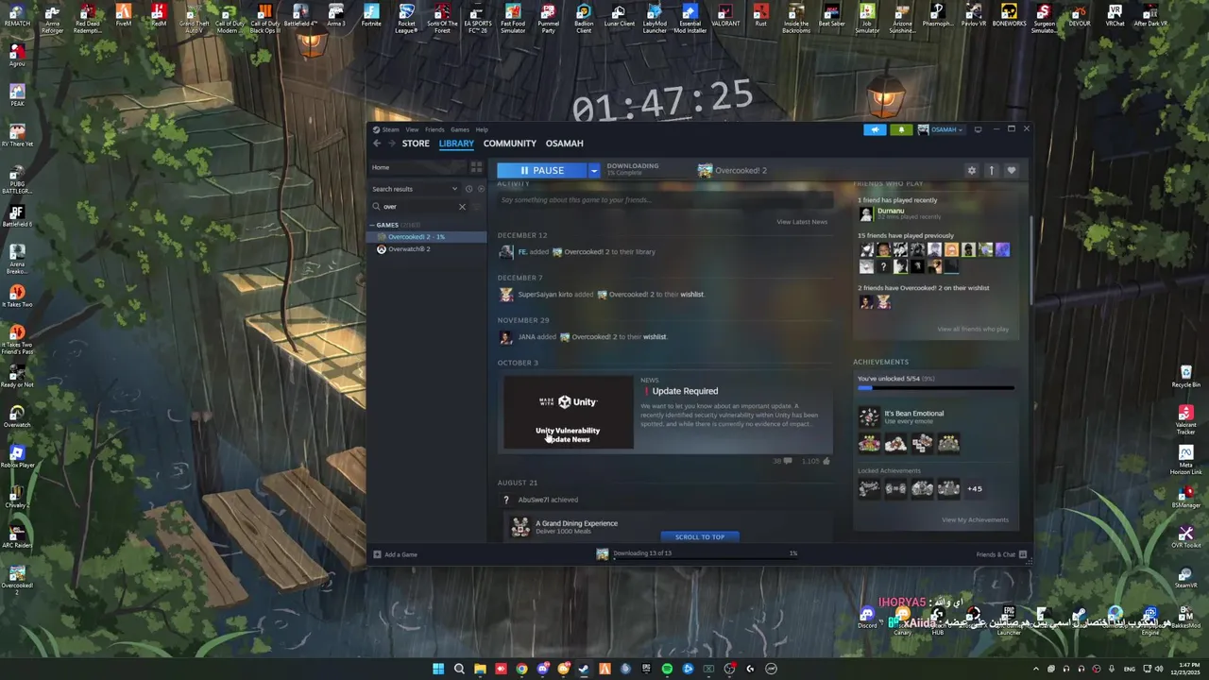Open Discord desktop shortcut

pos(867,618)
